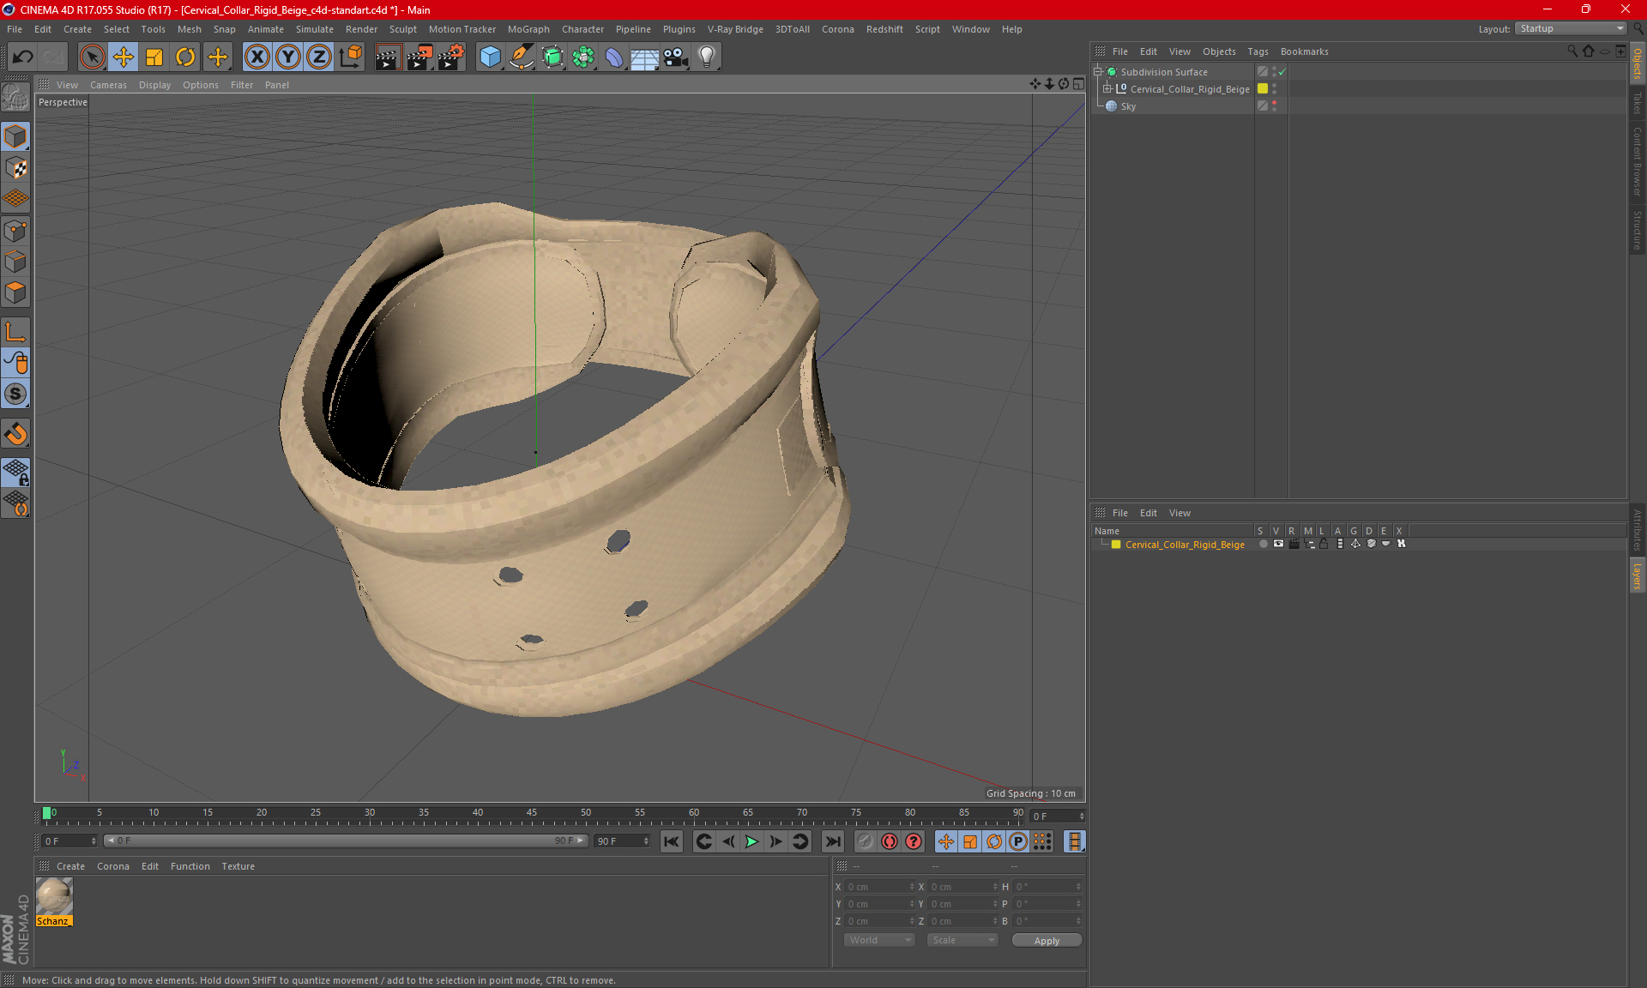Open the Layout Startup dropdown
Image resolution: width=1647 pixels, height=988 pixels.
pyautogui.click(x=1572, y=28)
